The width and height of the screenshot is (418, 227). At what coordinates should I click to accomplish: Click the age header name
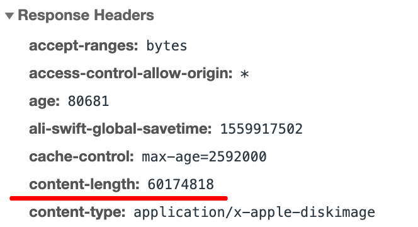(x=44, y=102)
